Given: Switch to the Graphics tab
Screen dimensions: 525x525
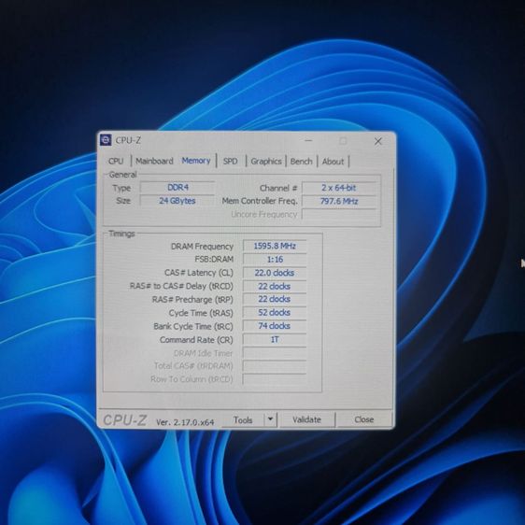Looking at the screenshot, I should coord(266,162).
